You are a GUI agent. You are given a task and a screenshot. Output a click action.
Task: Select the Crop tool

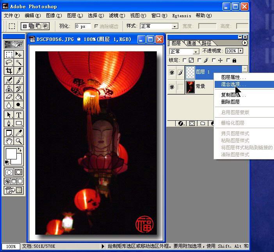(x=9, y=71)
